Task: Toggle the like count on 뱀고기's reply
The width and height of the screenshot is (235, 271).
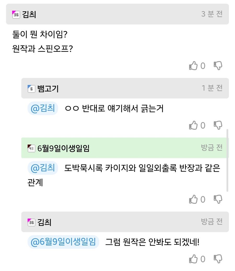Action: [202, 126]
